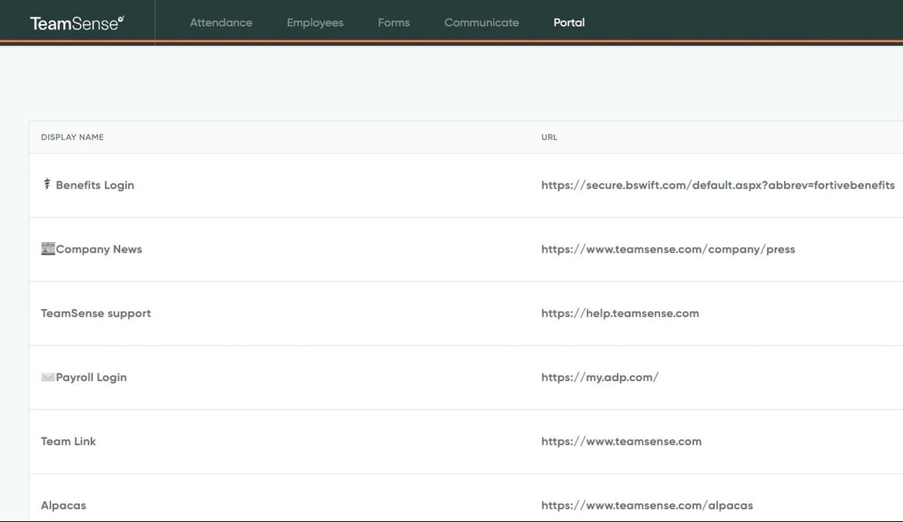Click the envelope icon beside Payroll Login

click(x=48, y=376)
